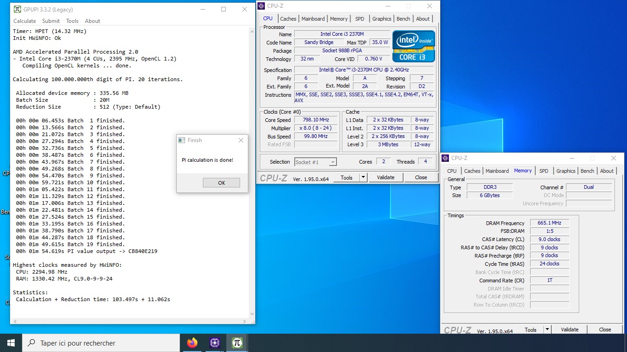Switch to GPUPI via taskbar icon
Viewport: 627px width, 352px height.
click(237, 343)
